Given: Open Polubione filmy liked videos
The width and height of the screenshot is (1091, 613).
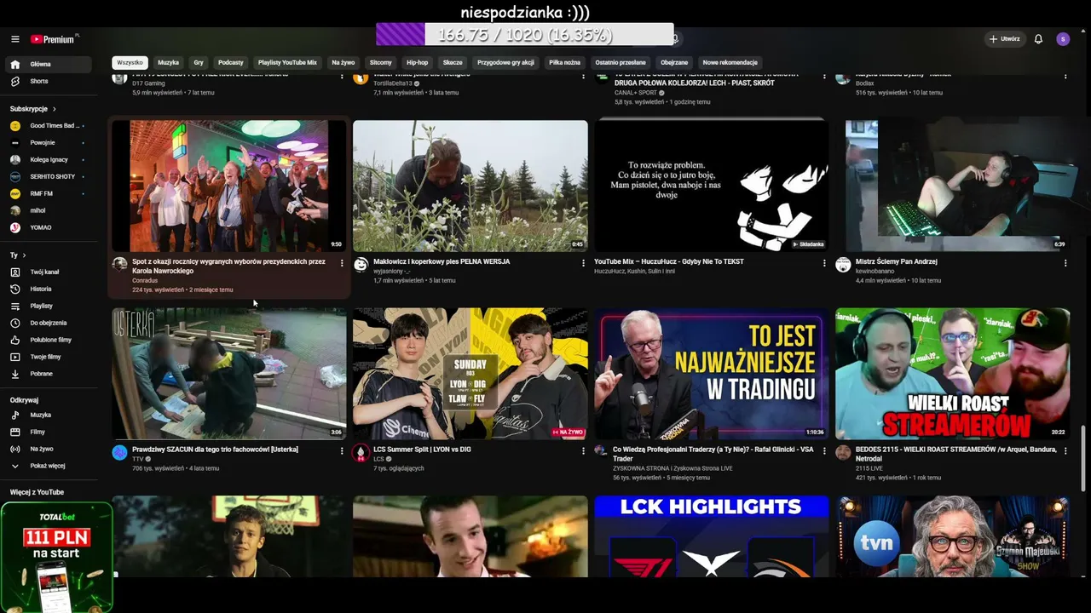Looking at the screenshot, I should coord(47,341).
